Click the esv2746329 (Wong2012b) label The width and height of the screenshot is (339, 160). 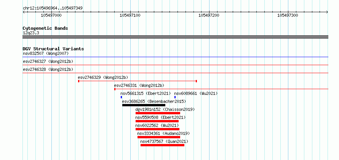(x=103, y=77)
